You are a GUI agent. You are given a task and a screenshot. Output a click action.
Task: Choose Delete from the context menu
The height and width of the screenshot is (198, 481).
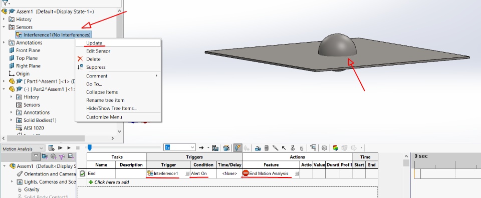(118, 59)
